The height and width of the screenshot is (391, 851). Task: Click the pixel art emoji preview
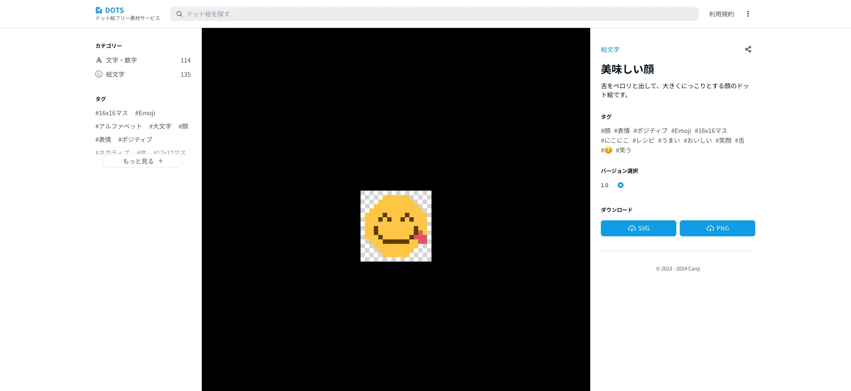pyautogui.click(x=396, y=226)
